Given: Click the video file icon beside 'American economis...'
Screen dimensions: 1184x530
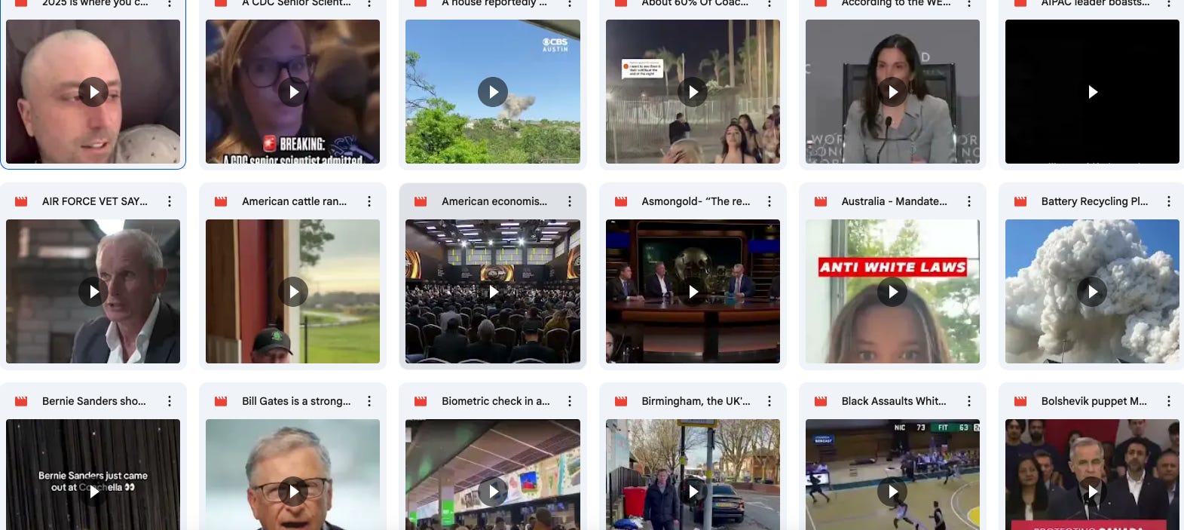Looking at the screenshot, I should point(421,201).
